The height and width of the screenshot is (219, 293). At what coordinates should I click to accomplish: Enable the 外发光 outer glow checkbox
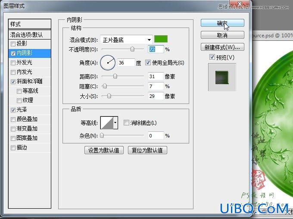coord(13,63)
